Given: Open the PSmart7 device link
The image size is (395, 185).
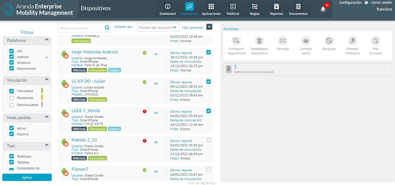Looking at the screenshot, I should point(80,169).
